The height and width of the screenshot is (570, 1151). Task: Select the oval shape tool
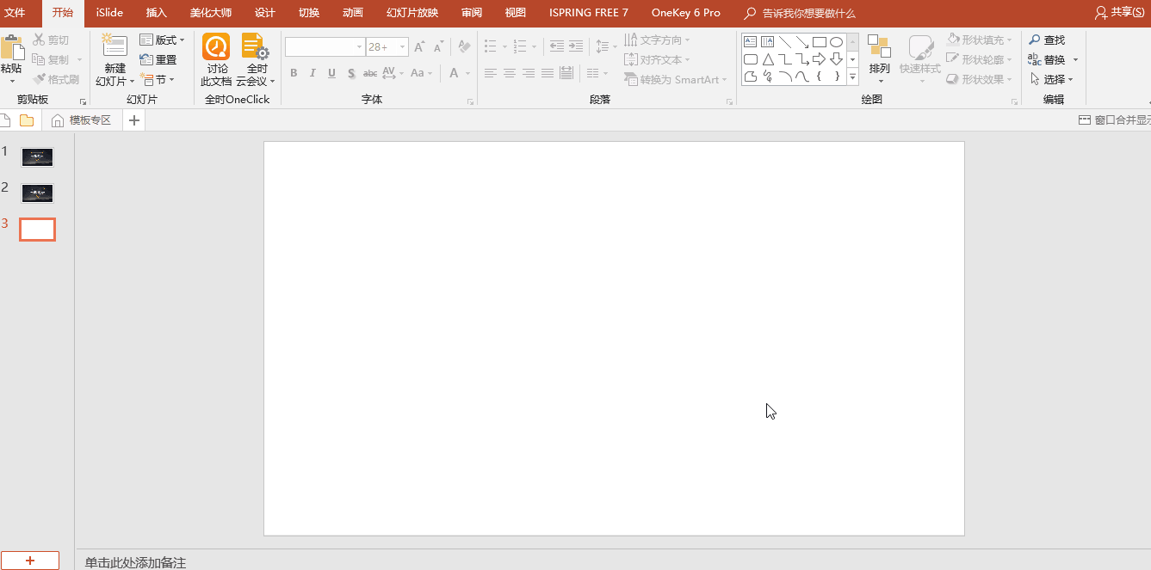836,41
